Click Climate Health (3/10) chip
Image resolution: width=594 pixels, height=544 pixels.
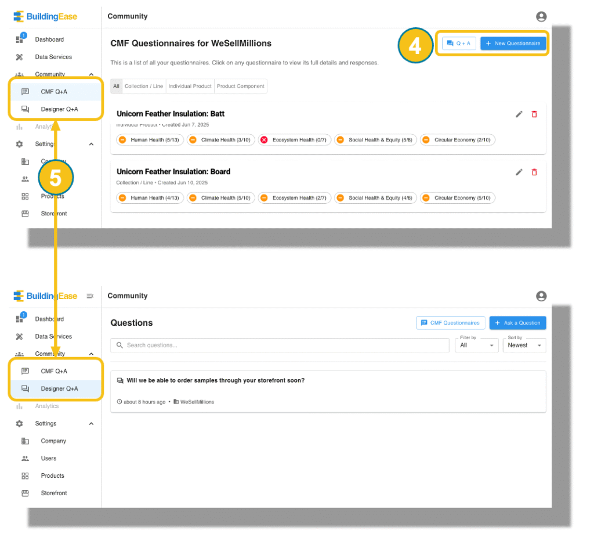(x=221, y=140)
